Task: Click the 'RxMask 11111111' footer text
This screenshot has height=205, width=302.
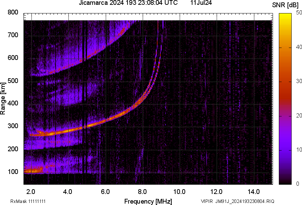Action: coord(28,201)
